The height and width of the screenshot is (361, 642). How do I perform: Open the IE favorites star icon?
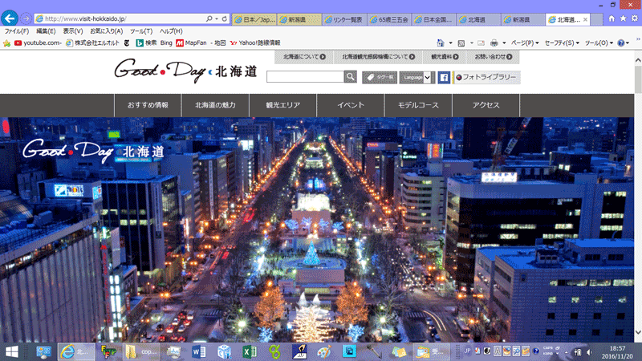coord(623,17)
